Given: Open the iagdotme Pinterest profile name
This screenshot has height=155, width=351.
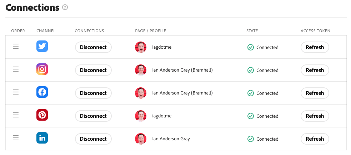Looking at the screenshot, I should click(x=162, y=116).
